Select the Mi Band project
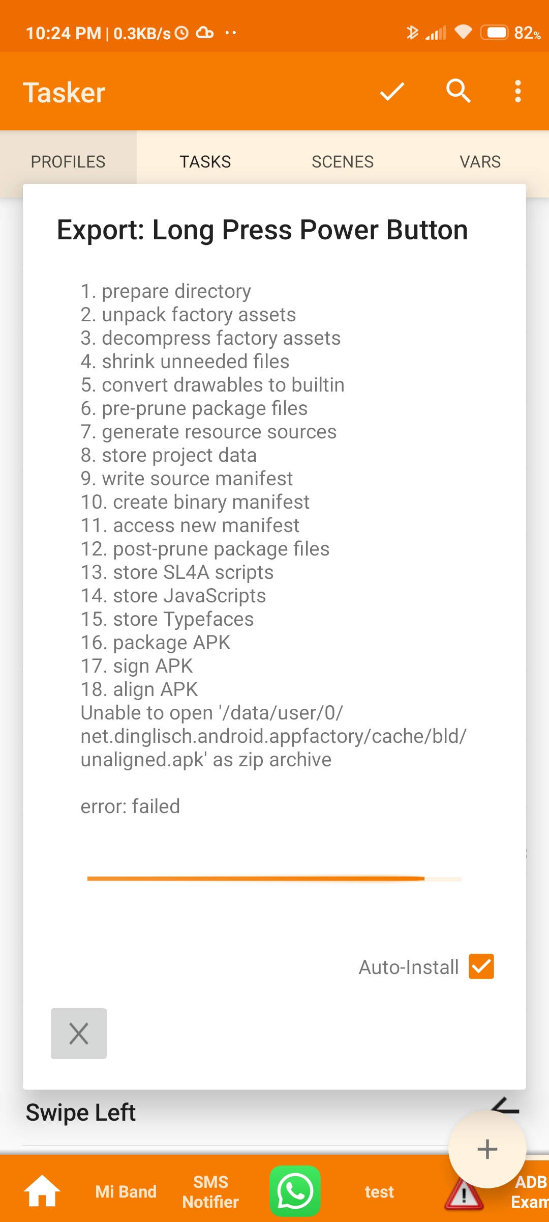549x1222 pixels. coord(126,1191)
